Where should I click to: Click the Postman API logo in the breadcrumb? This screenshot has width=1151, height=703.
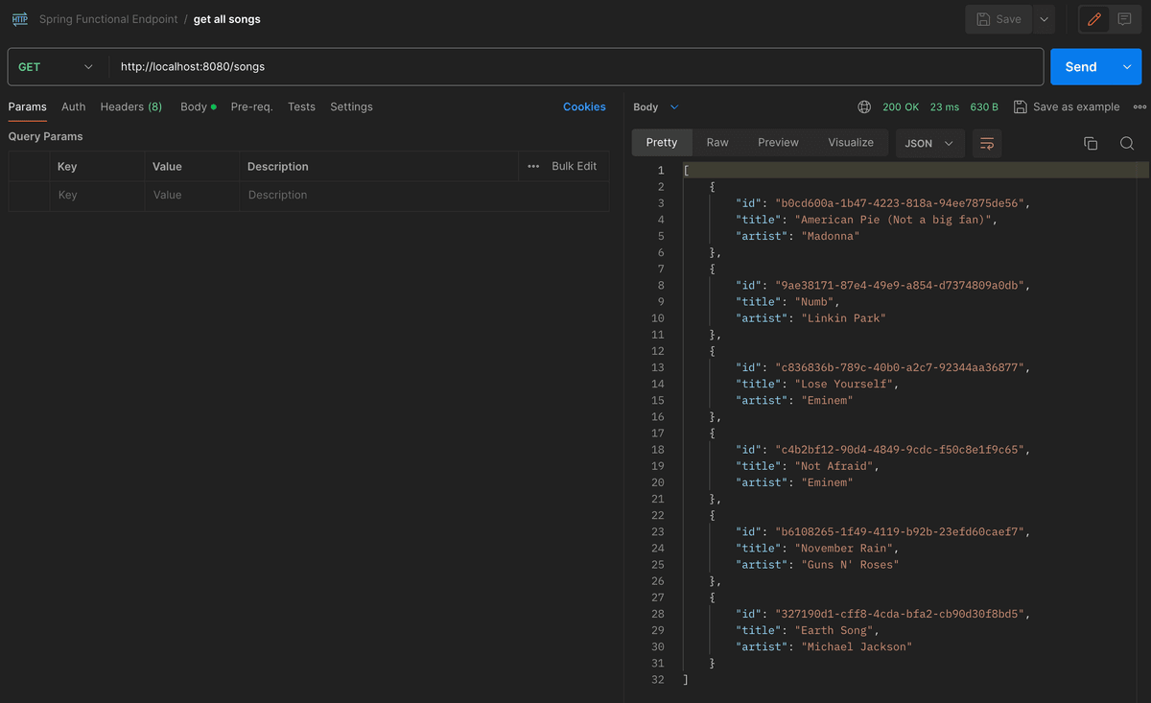tap(19, 18)
